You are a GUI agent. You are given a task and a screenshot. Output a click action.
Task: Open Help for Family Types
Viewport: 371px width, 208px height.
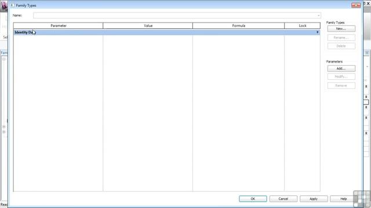(343, 199)
